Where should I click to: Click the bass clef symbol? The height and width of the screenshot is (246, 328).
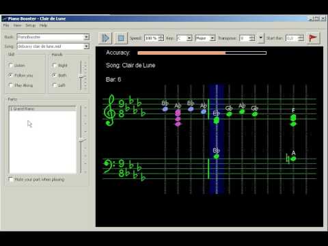click(x=109, y=166)
